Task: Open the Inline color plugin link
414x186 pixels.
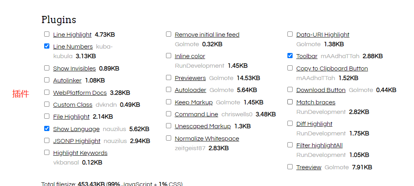Action: (x=190, y=56)
